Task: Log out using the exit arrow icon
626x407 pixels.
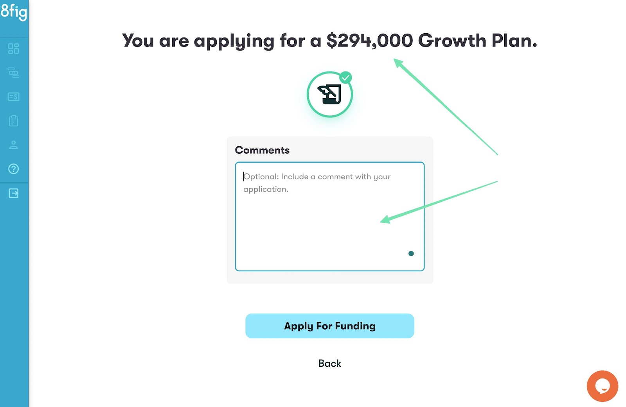Action: pos(14,193)
